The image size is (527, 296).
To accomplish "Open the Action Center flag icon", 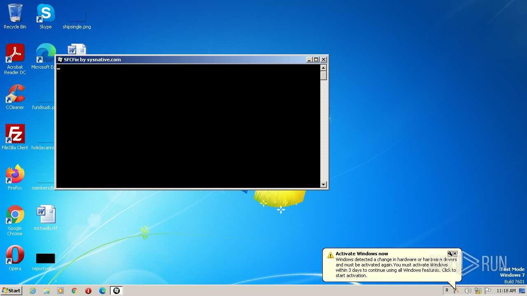I will click(488, 291).
